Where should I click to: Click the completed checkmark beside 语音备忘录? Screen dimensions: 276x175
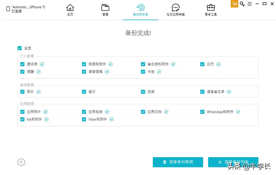pos(229,92)
